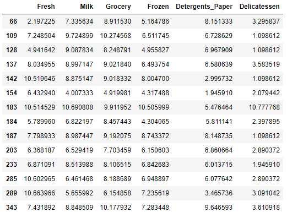The image size is (287, 218).
Task: Click Fresh value 4.941642
Action: click(x=41, y=50)
